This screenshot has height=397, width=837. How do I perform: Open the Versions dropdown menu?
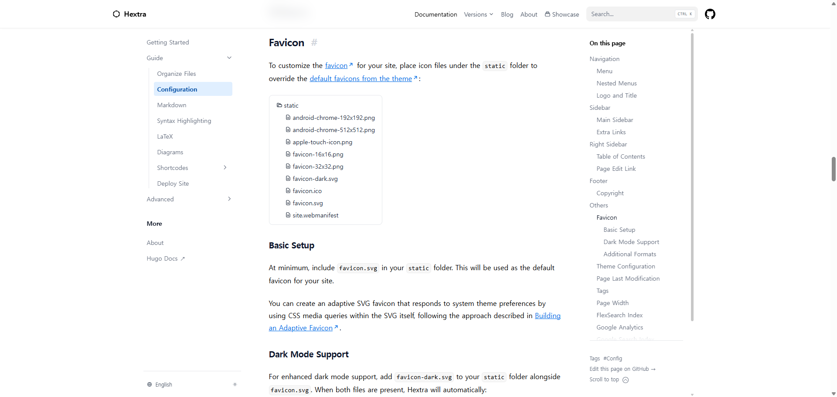(x=478, y=14)
